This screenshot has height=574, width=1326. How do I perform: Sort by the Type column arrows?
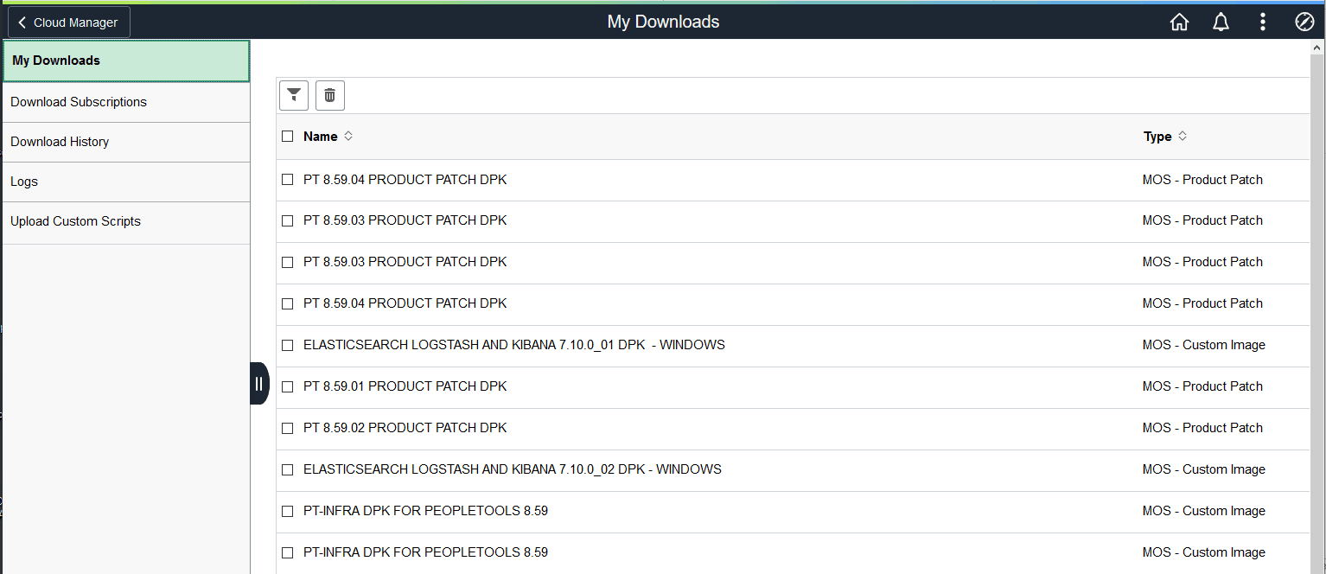pos(1182,136)
